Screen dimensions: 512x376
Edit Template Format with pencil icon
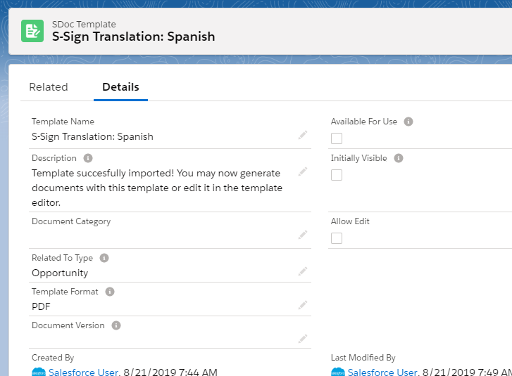[x=303, y=305]
